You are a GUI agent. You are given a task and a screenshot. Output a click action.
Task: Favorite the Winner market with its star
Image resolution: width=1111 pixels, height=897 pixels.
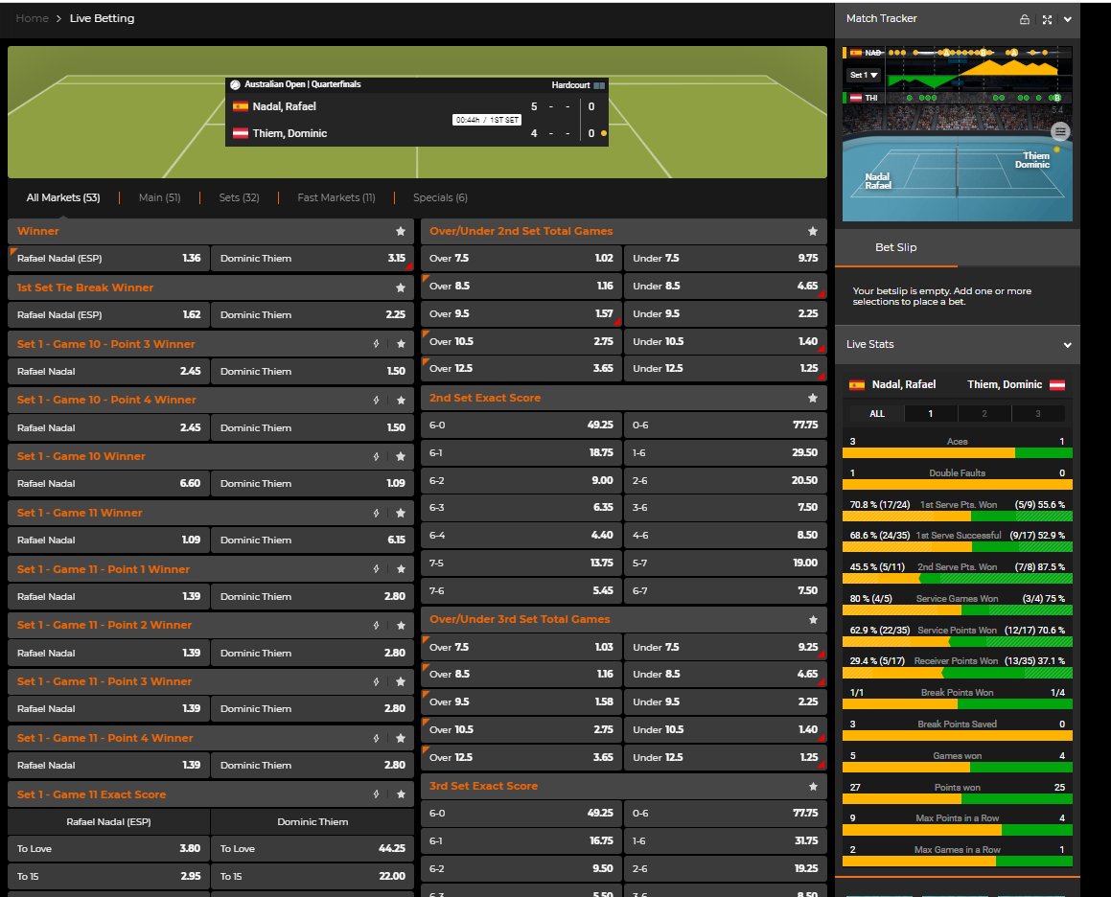click(x=401, y=231)
